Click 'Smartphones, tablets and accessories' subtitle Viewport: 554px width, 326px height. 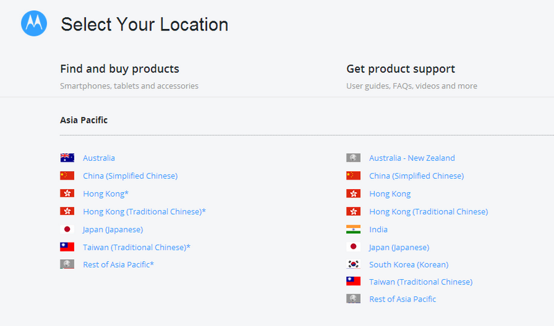(129, 86)
